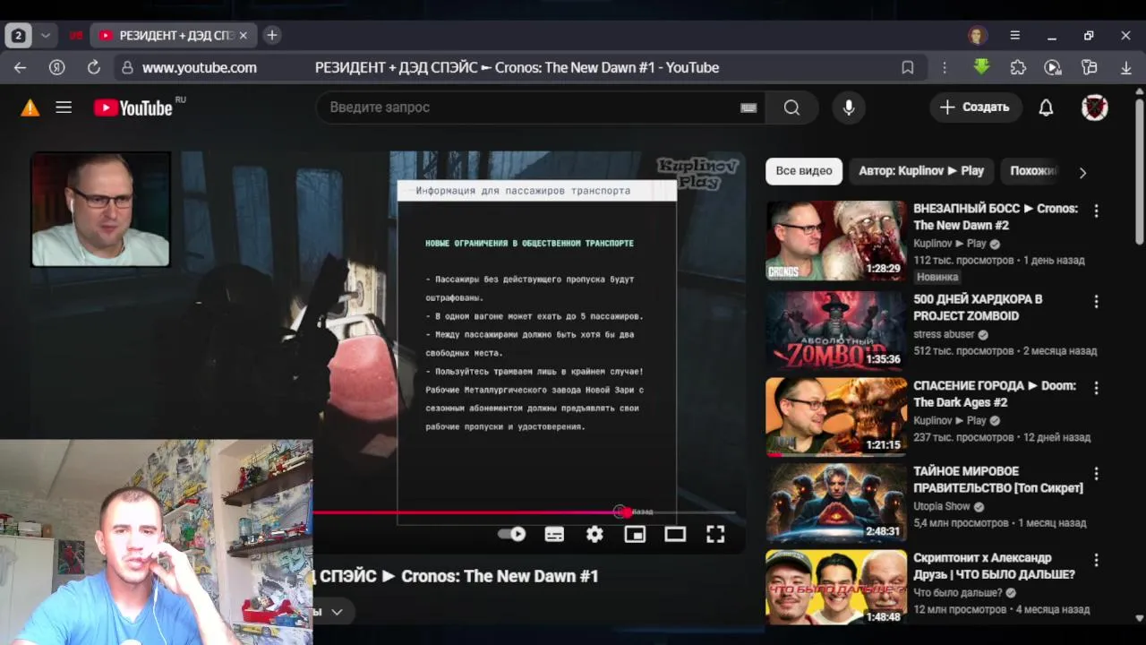Bookmark this page in address bar
This screenshot has width=1146, height=645.
(x=907, y=67)
